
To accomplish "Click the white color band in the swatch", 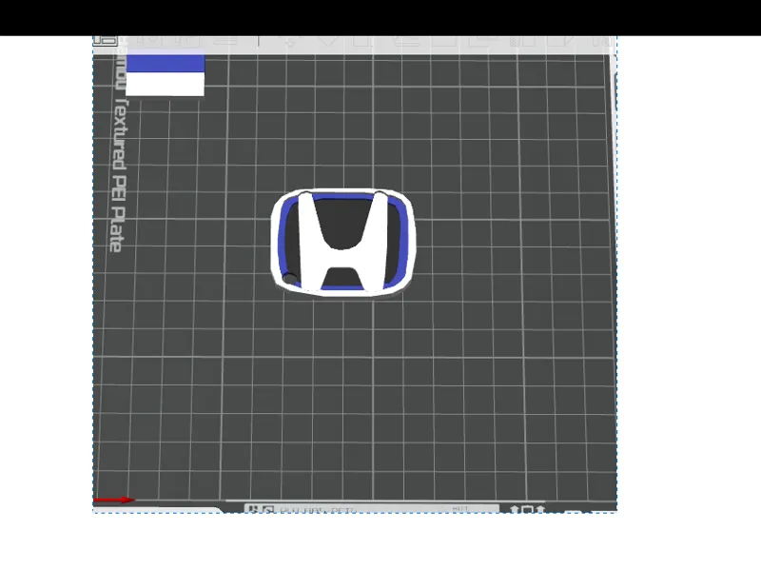I will click(165, 84).
